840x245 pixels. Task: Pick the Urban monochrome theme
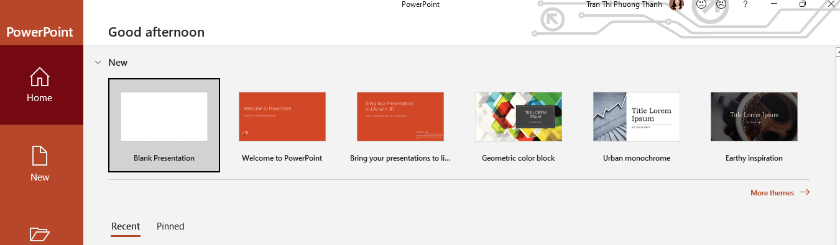(x=637, y=125)
